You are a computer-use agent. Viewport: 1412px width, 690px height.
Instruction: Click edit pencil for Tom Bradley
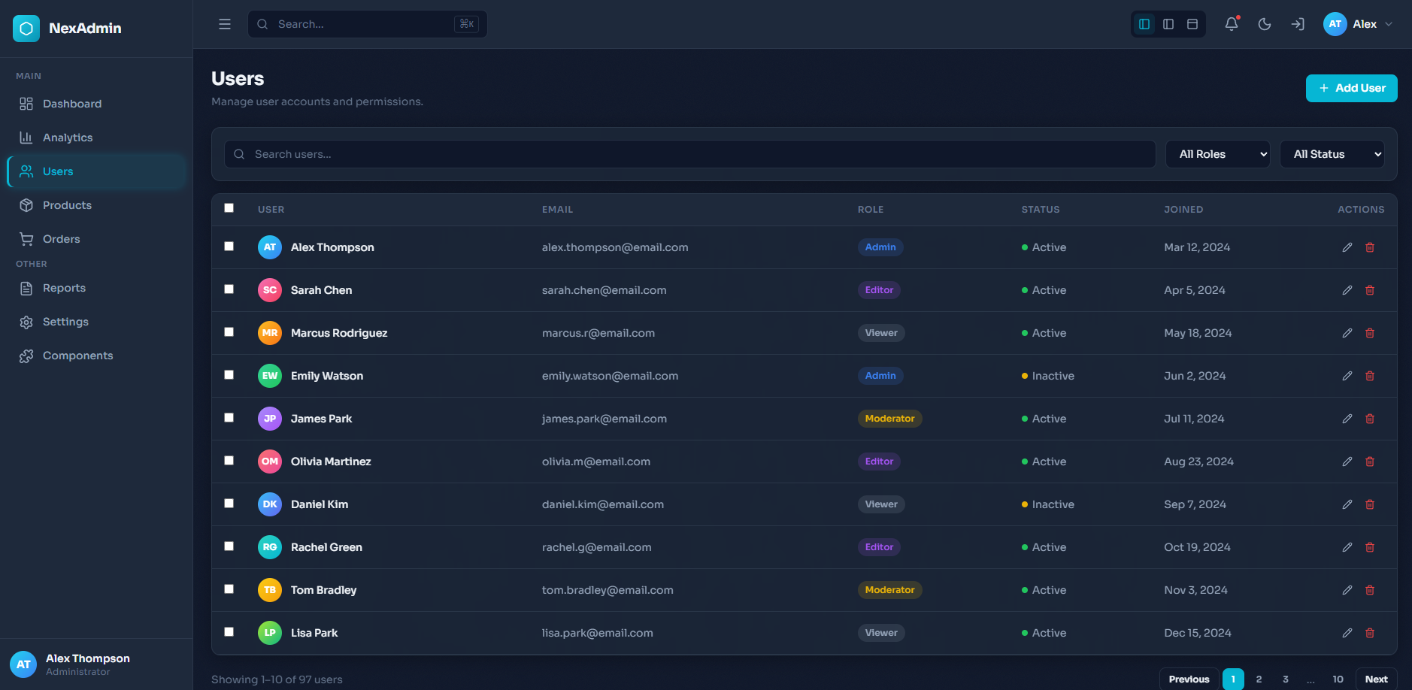pyautogui.click(x=1347, y=590)
